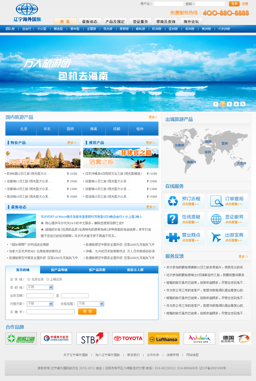Expand the 价格范围 combo box
Viewport: 256px width, 381px height.
coord(102,304)
